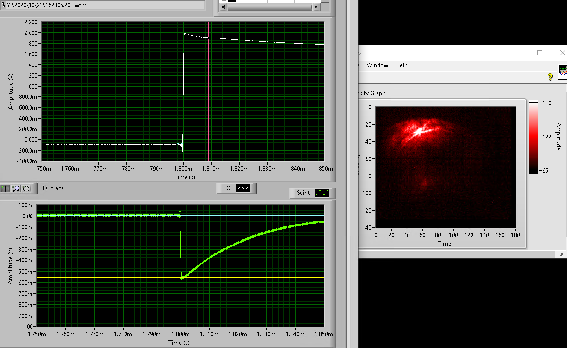Click the pink cursor point on upper trace
This screenshot has height=348, width=567.
tap(209, 38)
